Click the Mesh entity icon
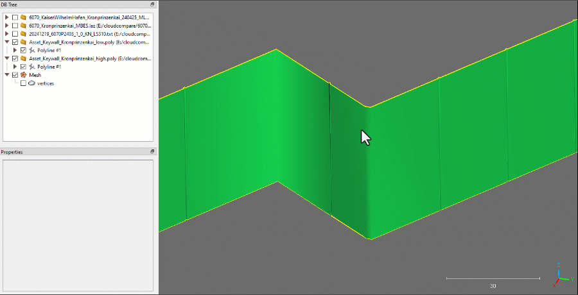The width and height of the screenshot is (578, 295). (24, 75)
